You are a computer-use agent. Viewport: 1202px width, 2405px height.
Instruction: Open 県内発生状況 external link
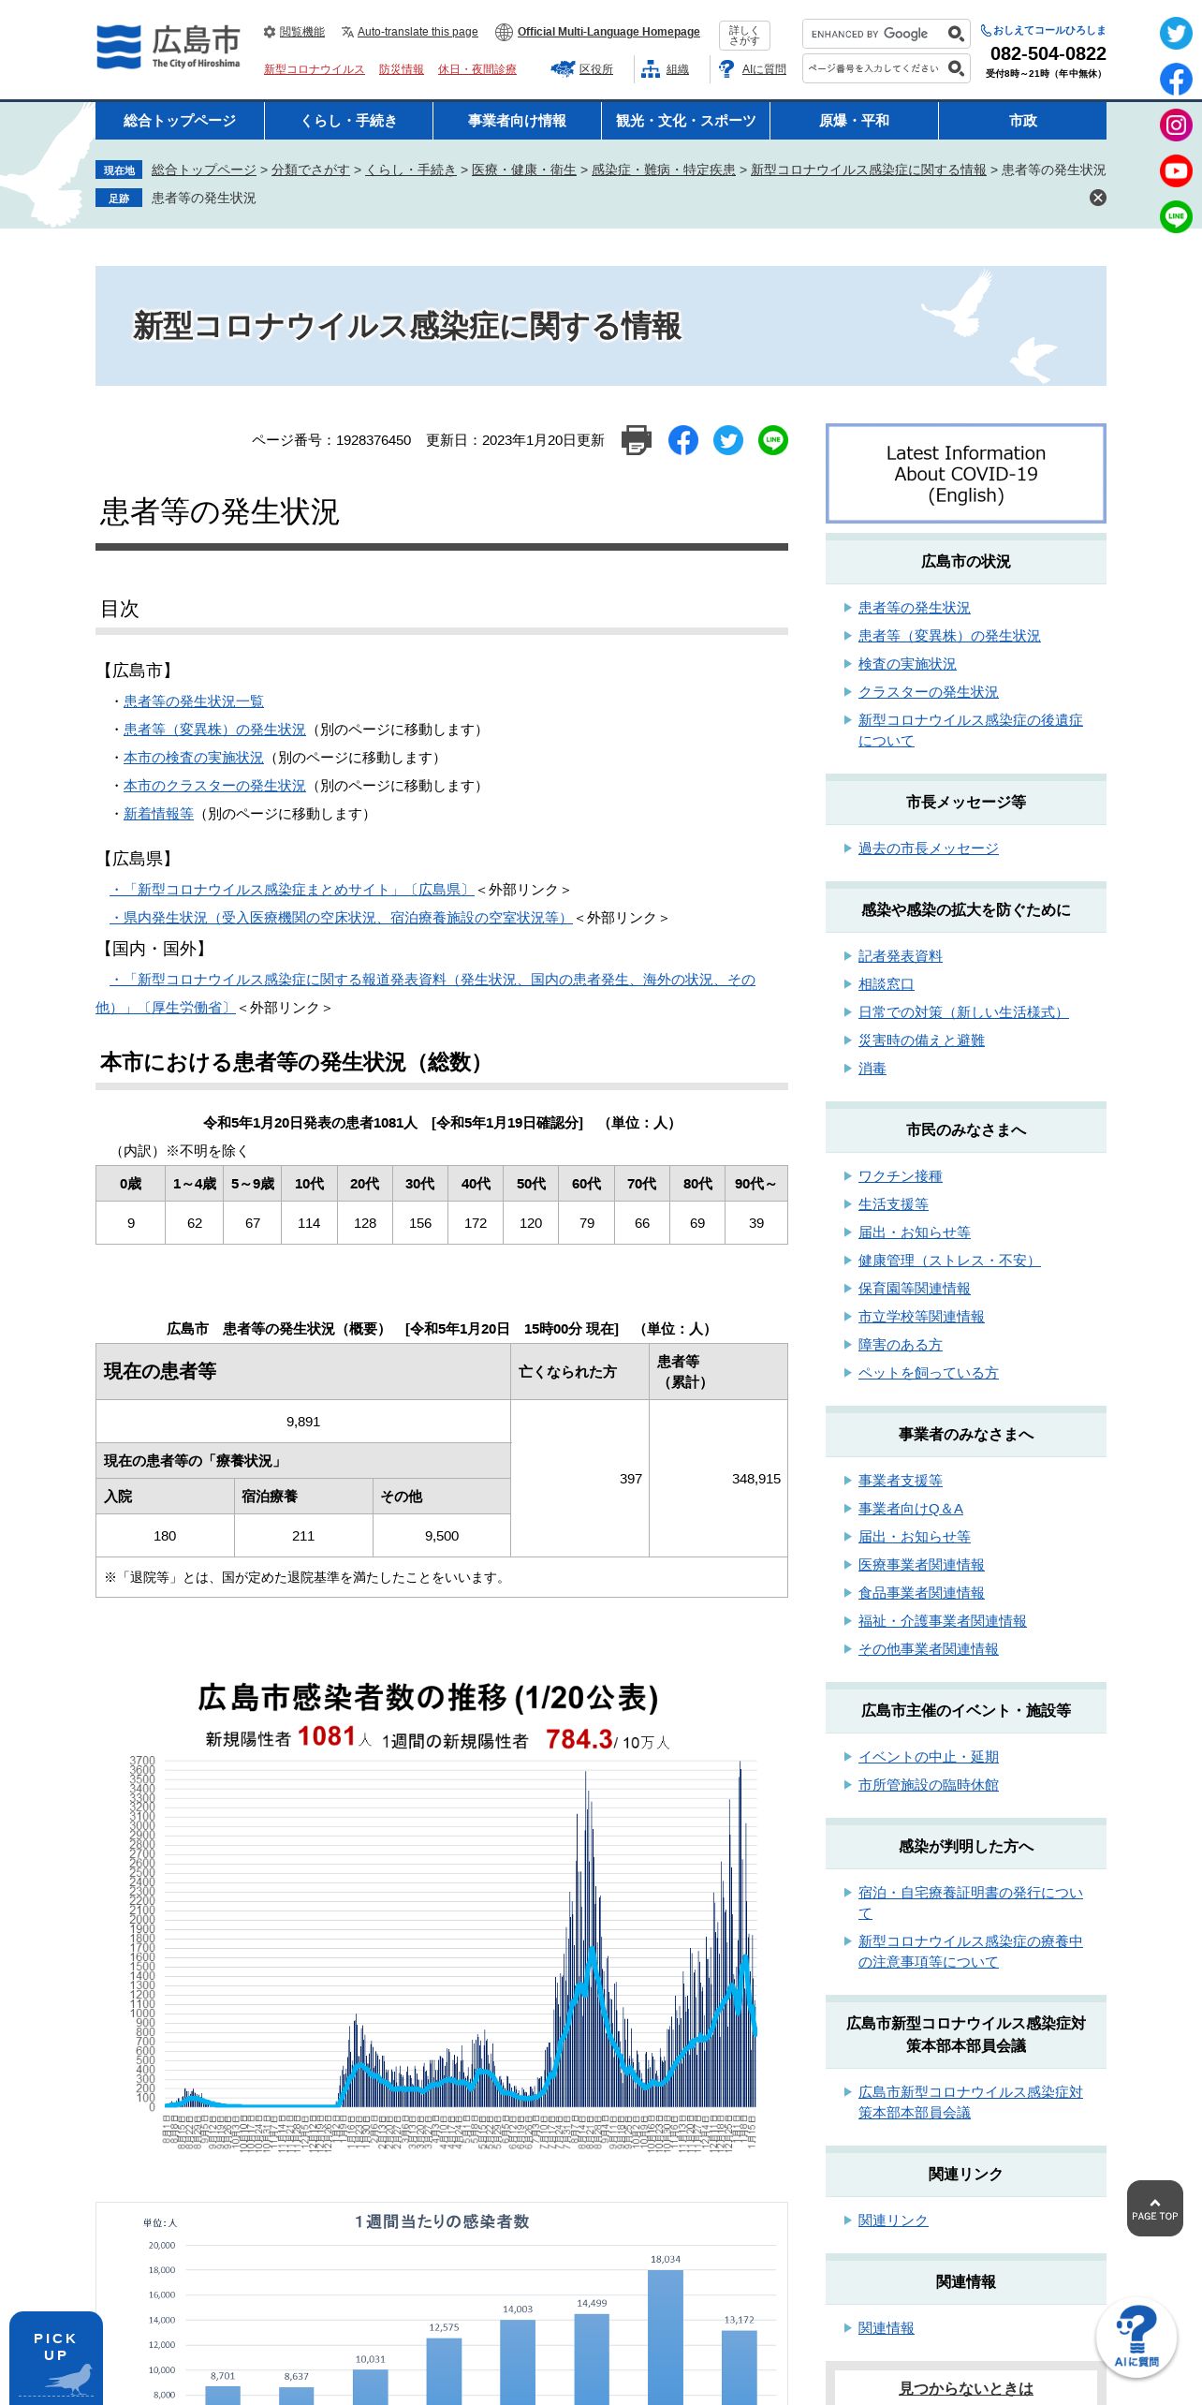(341, 918)
